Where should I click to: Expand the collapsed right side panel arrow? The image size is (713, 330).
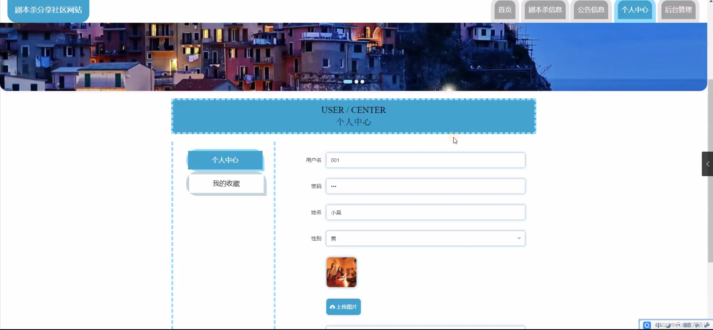(x=707, y=164)
